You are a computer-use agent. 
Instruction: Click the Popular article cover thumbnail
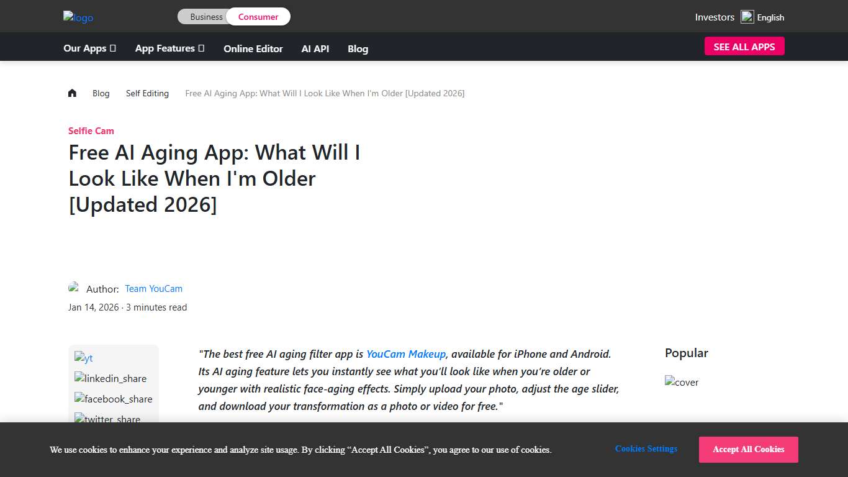click(681, 382)
